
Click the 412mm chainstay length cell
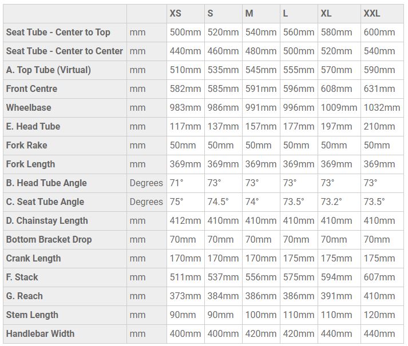tap(185, 220)
